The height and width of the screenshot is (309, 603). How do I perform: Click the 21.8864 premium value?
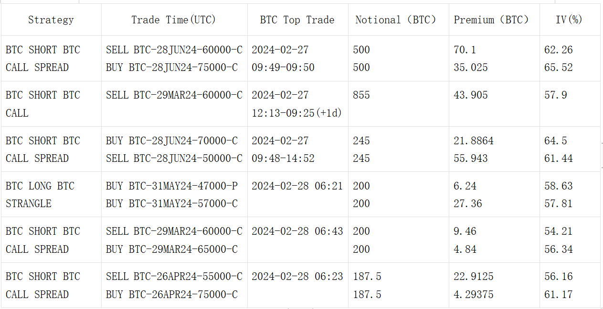pos(473,141)
